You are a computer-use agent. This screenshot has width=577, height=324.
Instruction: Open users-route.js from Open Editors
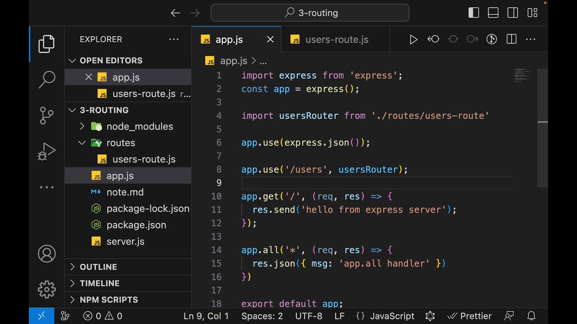point(128,94)
